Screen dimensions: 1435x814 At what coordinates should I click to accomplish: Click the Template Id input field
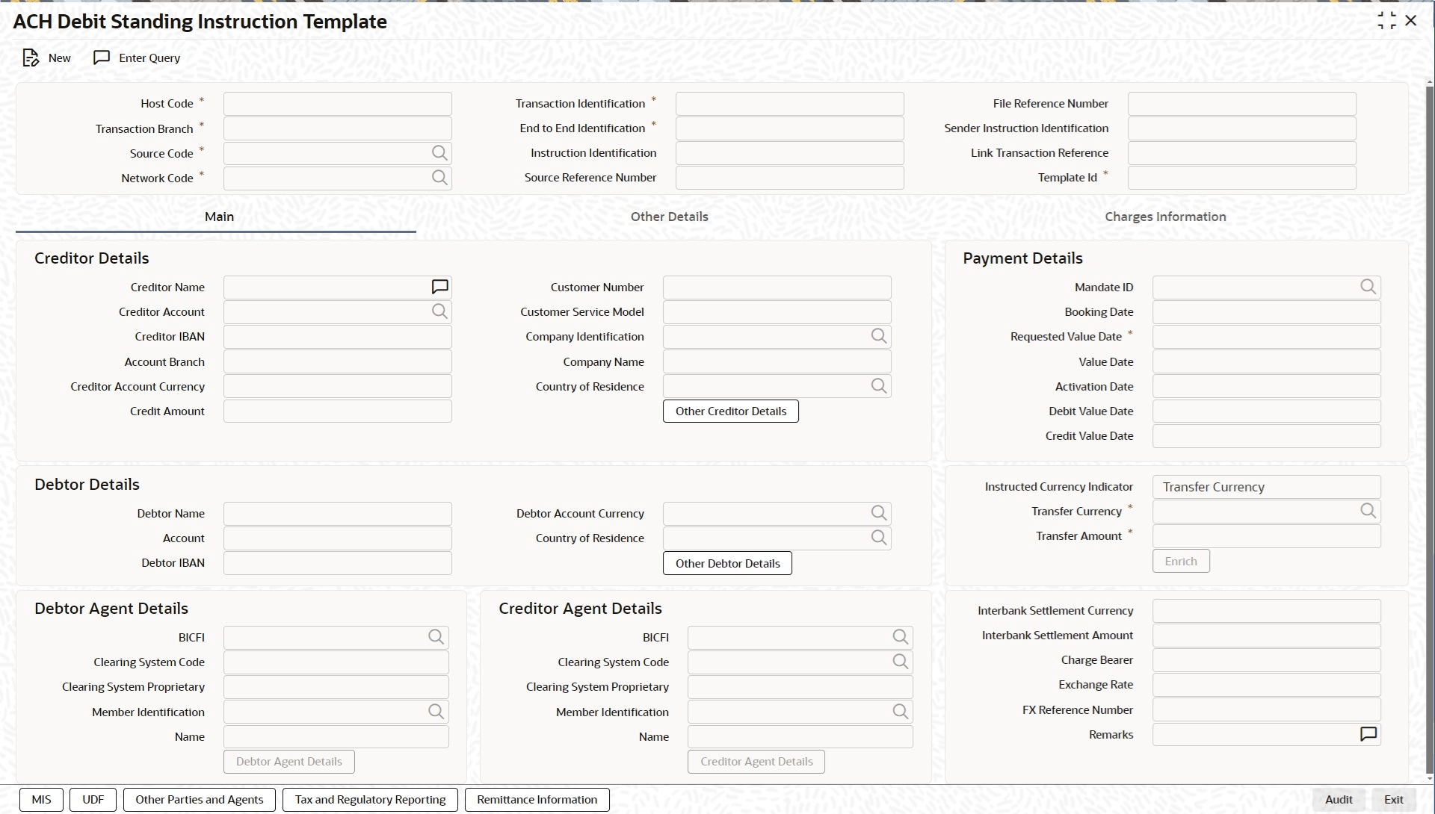(x=1241, y=178)
